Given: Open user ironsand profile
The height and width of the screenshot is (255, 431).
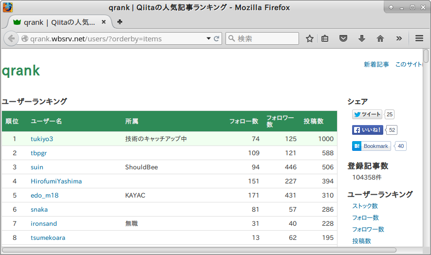Looking at the screenshot, I should (44, 223).
